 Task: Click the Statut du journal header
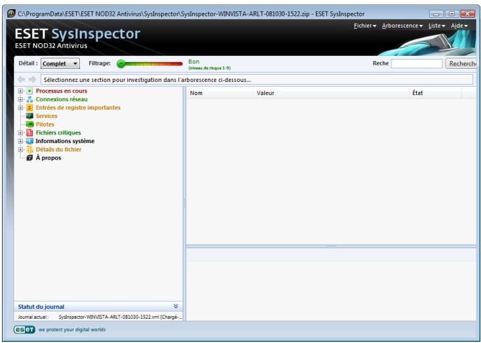point(98,306)
